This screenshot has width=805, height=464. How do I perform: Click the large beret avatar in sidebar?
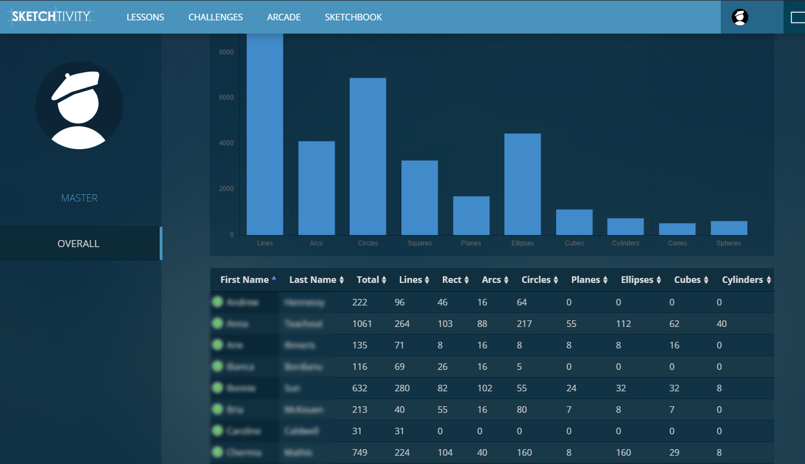tap(79, 105)
